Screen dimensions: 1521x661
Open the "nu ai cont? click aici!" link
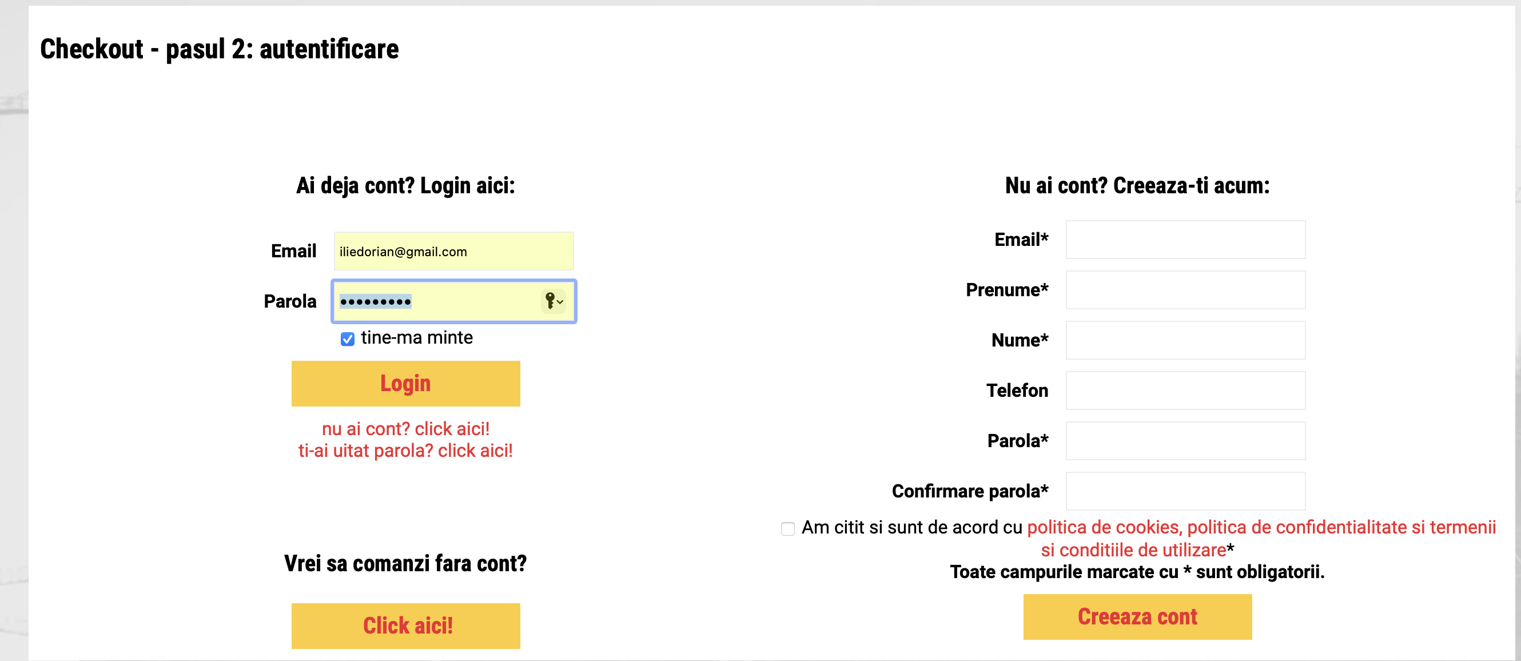click(x=405, y=428)
